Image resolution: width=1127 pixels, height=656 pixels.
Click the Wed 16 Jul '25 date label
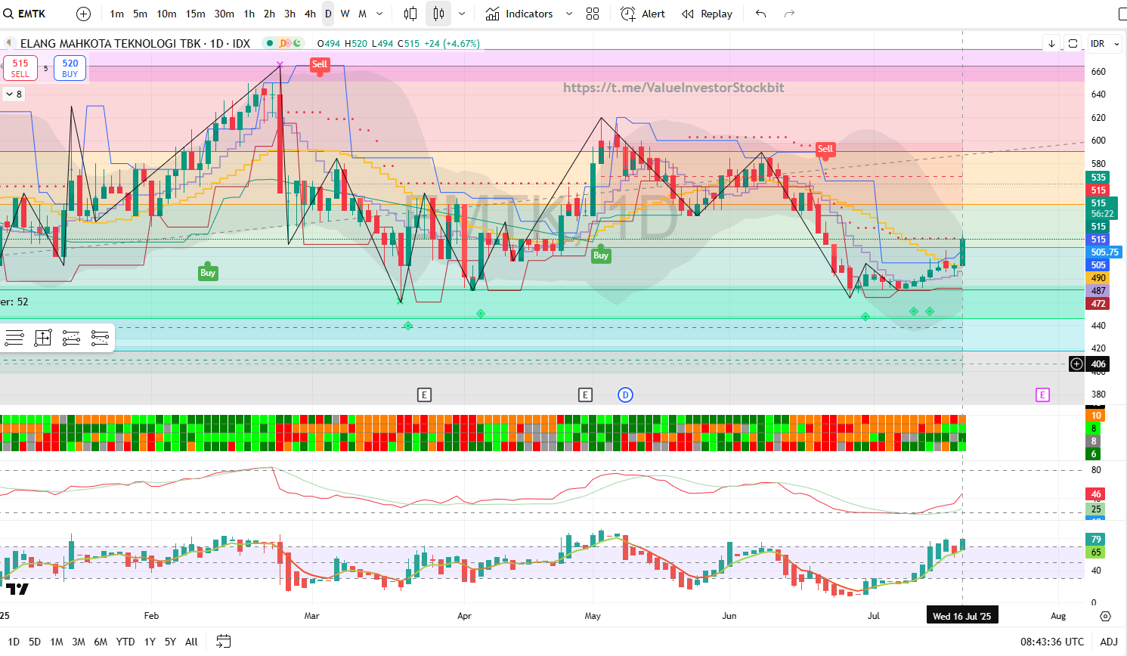[x=962, y=616]
